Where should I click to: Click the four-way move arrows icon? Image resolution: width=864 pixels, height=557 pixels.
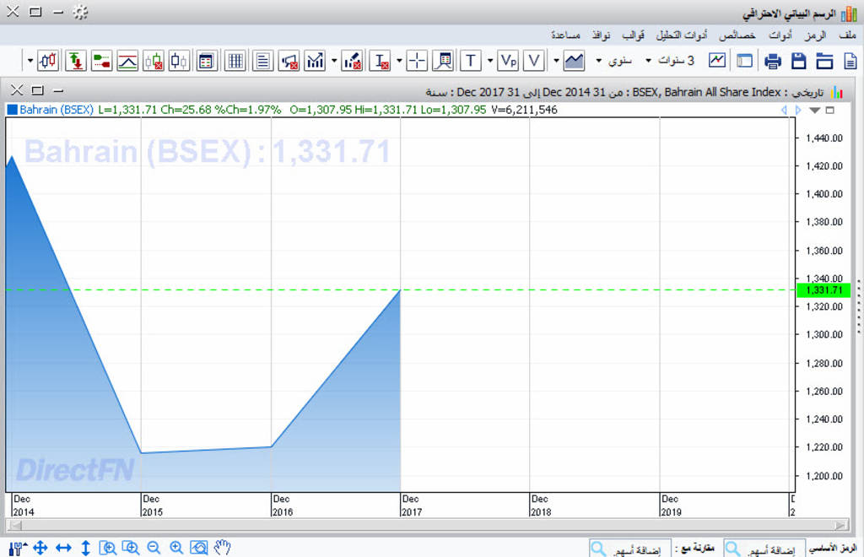[x=40, y=548]
